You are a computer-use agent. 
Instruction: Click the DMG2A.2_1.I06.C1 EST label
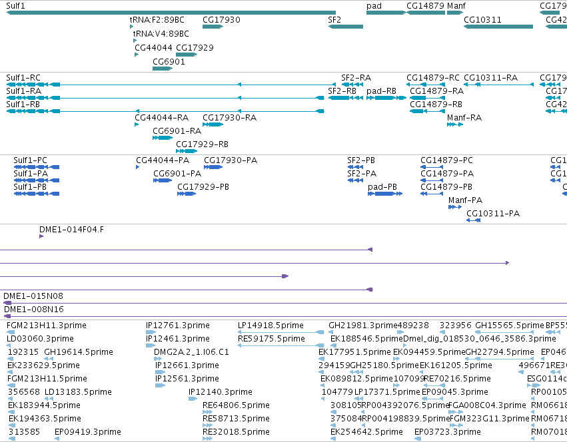[192, 352]
